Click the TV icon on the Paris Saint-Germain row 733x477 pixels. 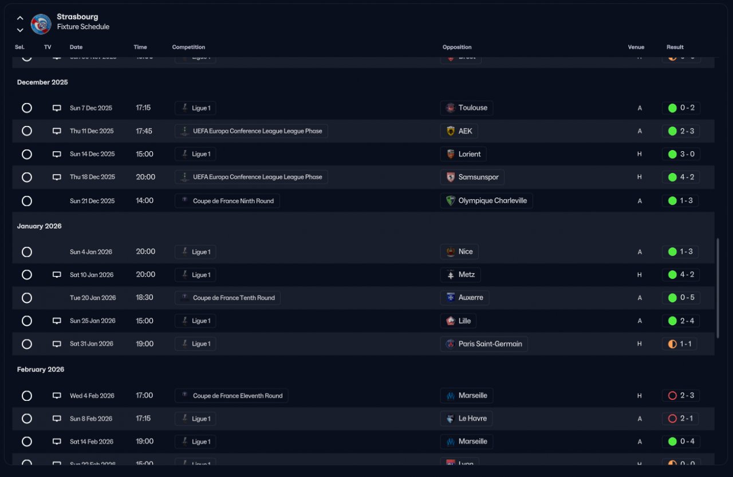[57, 344]
